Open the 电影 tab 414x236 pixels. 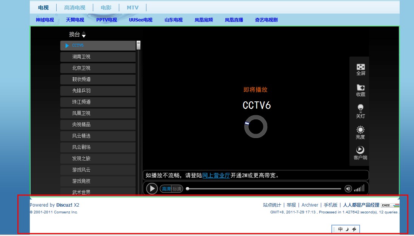click(x=106, y=8)
